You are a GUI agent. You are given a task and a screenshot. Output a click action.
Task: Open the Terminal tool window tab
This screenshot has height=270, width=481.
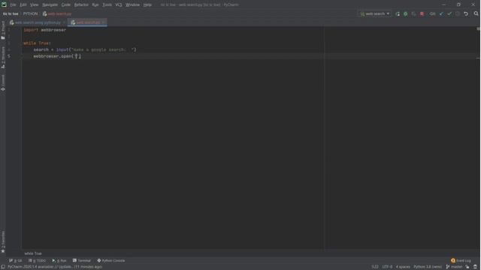(x=82, y=260)
